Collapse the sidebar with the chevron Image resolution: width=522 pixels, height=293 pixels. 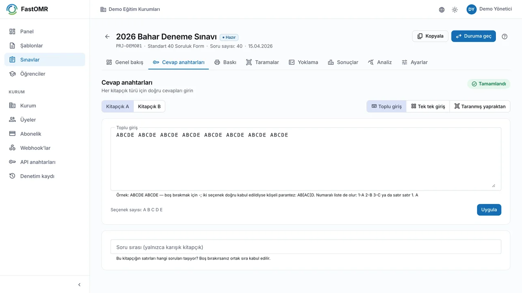point(79,285)
